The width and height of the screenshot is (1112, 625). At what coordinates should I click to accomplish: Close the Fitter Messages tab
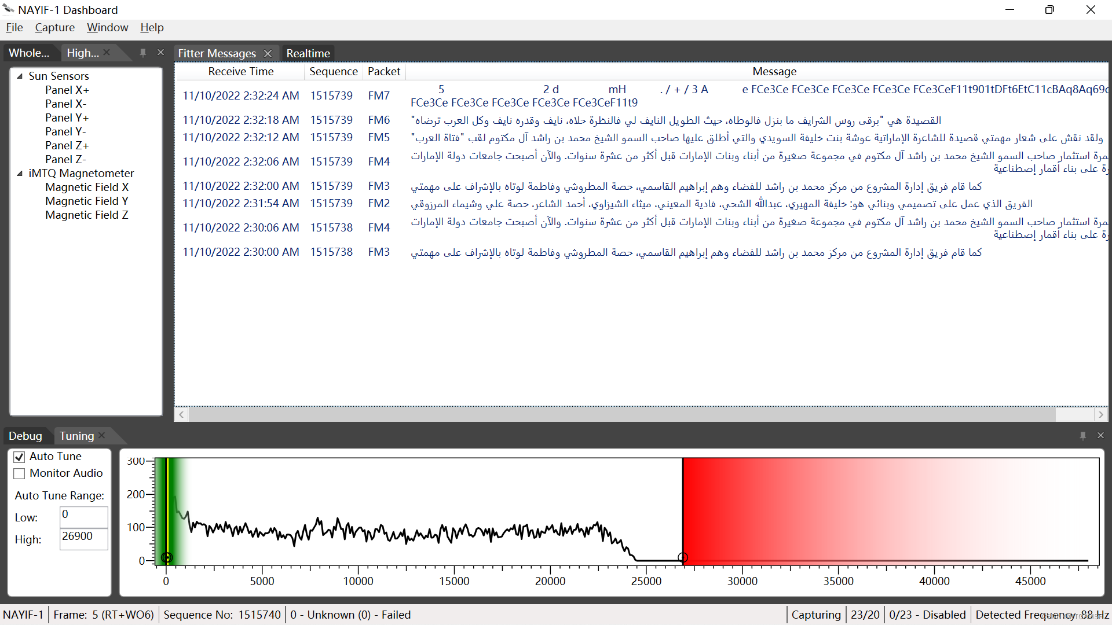(268, 53)
